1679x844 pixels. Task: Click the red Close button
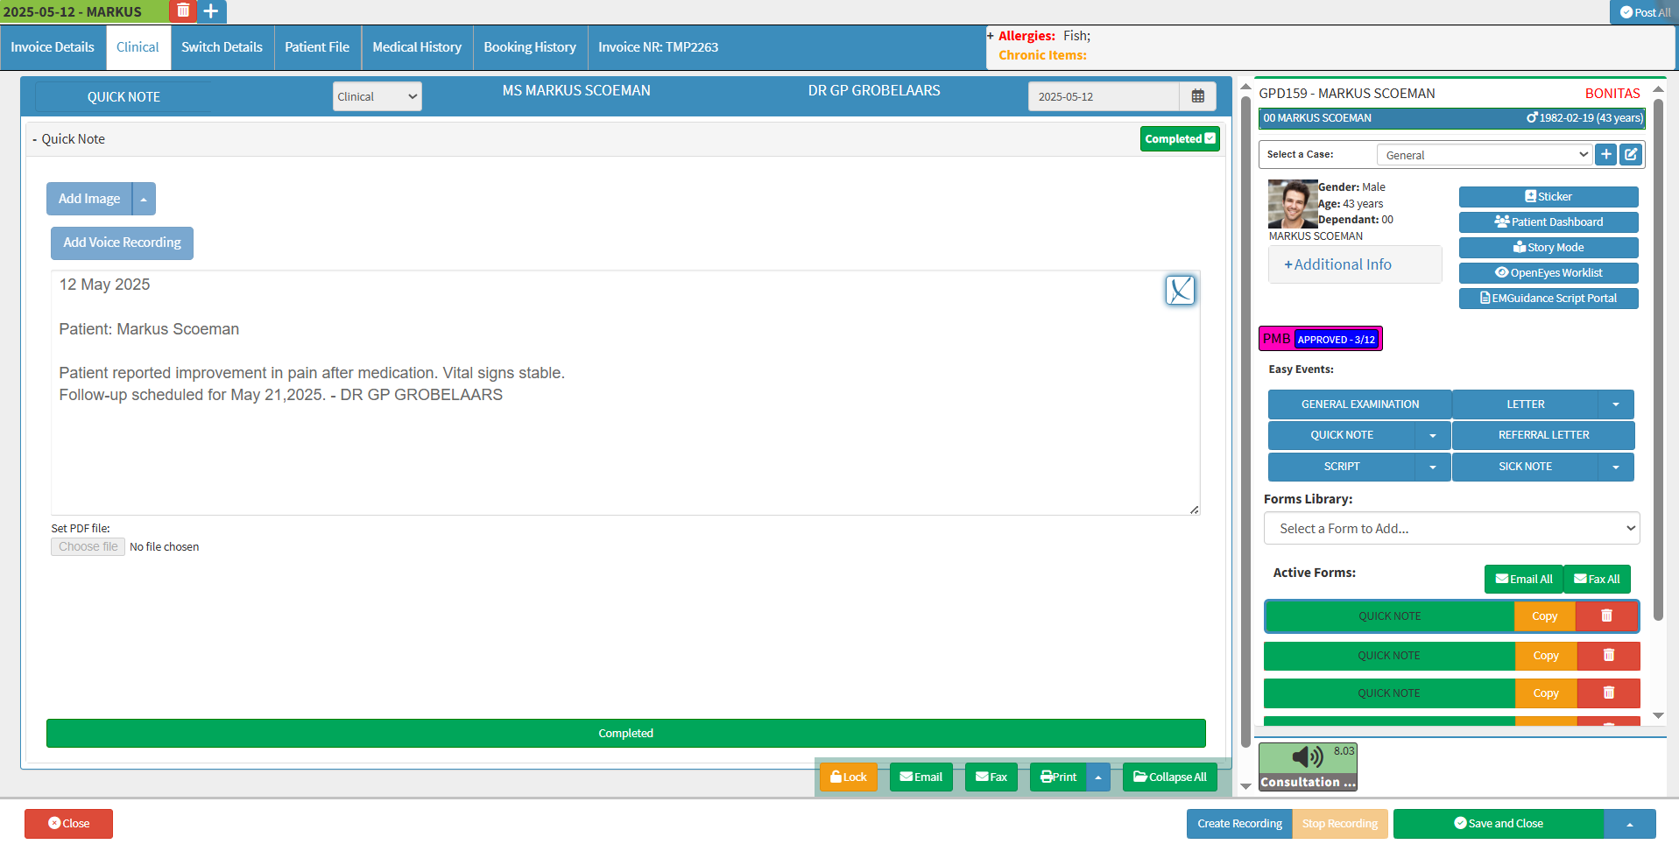coord(68,824)
